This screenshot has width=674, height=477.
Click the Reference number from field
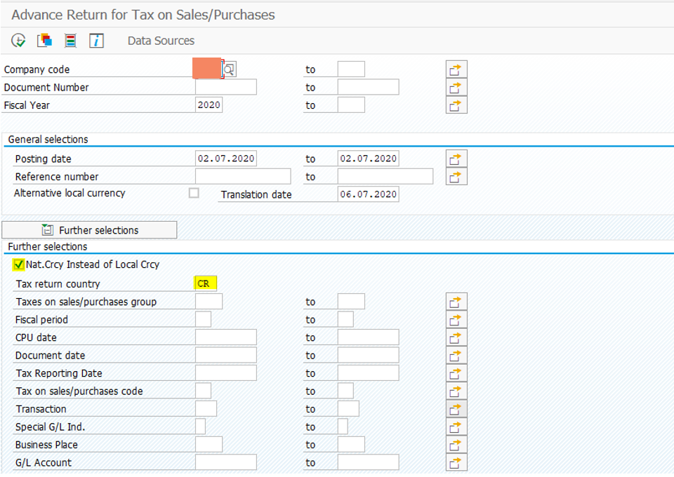tap(244, 176)
